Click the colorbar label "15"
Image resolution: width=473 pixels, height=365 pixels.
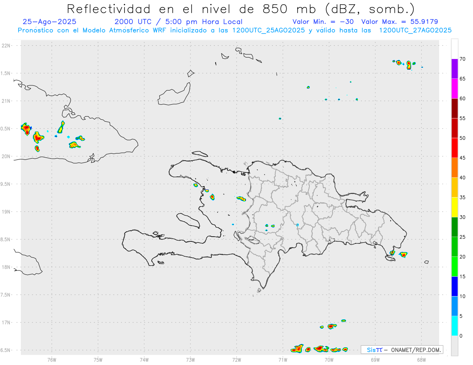[x=462, y=276]
